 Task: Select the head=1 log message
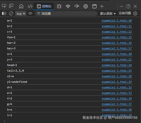point(12,65)
